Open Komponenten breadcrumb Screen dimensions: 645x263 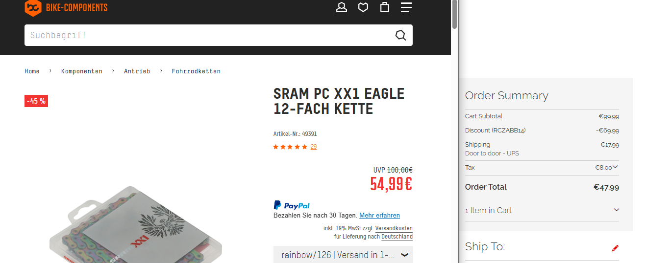82,71
